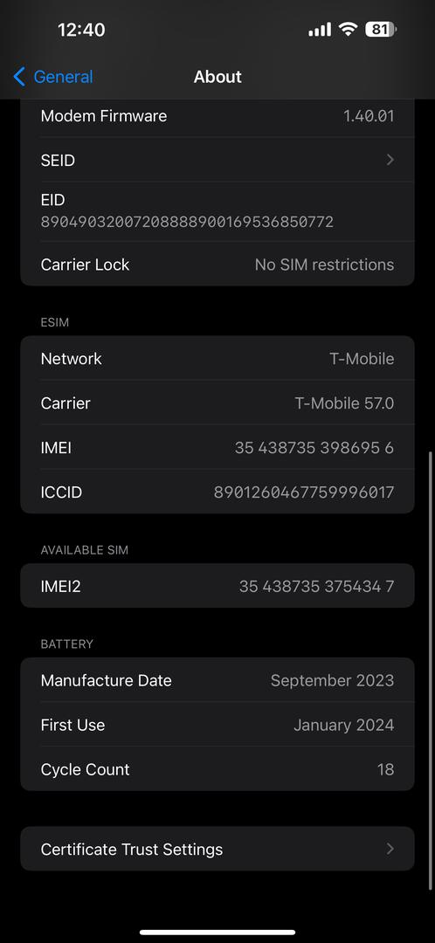Image resolution: width=435 pixels, height=943 pixels.
Task: Select the EID number text
Action: point(187,222)
